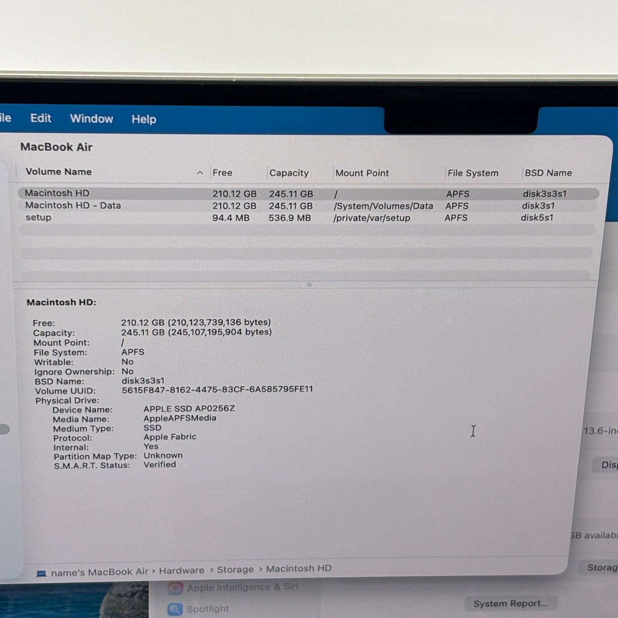Click /System/Volumes/Data mount point cell

383,206
